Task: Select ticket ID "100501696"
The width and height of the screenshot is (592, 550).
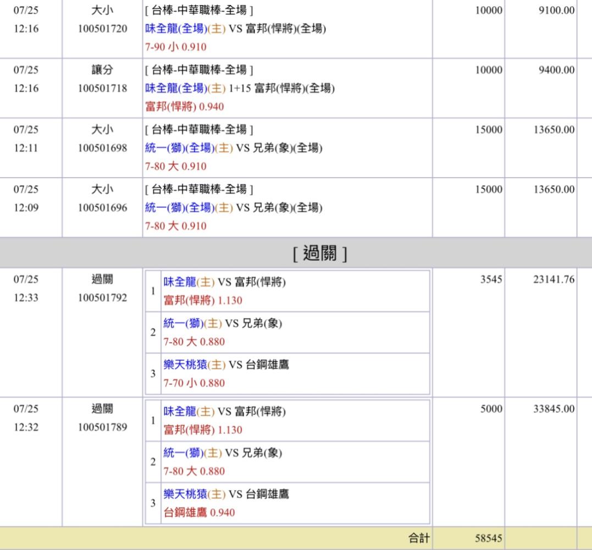Action: [x=102, y=208]
